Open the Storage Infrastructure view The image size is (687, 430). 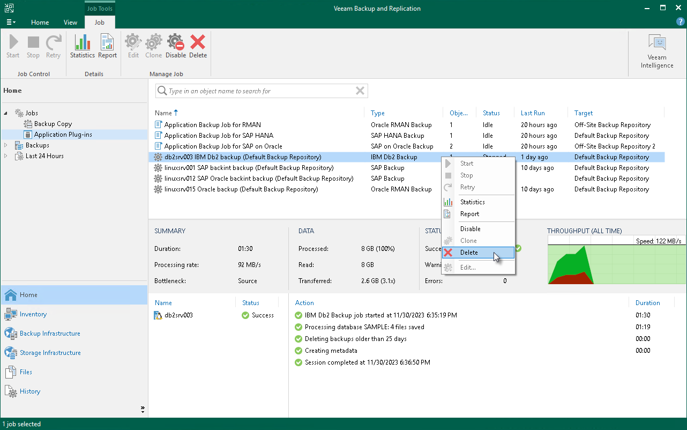point(74,353)
